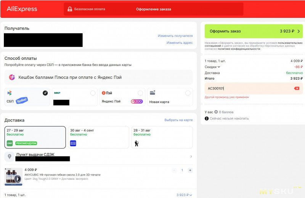The height and width of the screenshot is (198, 305).
Task: Expand the Скидки breakdown
Action: pos(212,67)
